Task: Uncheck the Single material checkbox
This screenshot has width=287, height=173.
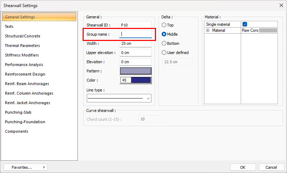Action: 245,24
